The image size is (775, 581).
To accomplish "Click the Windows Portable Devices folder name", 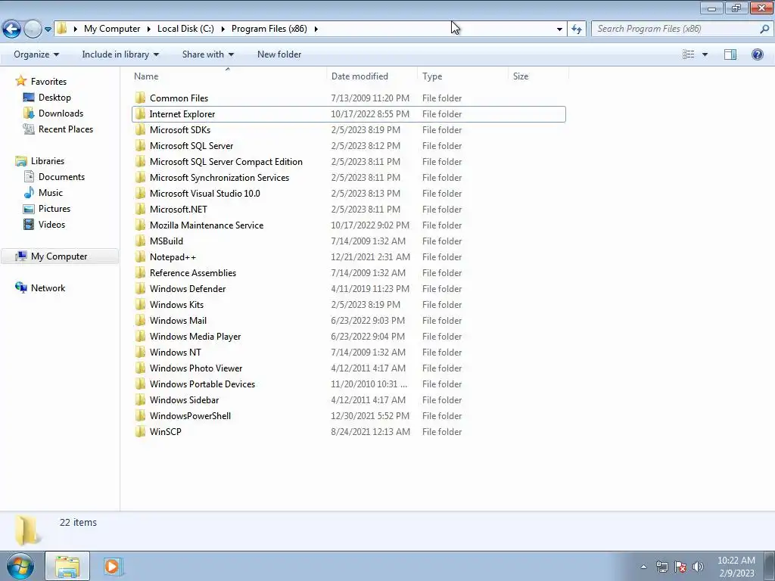I will click(203, 384).
